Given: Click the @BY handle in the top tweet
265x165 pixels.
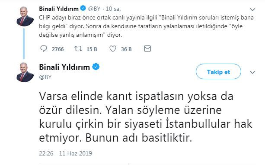Looking at the screenshot, I should (94, 9).
